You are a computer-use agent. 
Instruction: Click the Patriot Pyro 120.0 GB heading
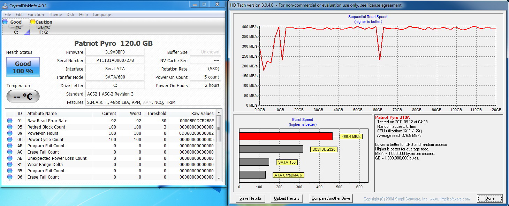pyautogui.click(x=113, y=43)
